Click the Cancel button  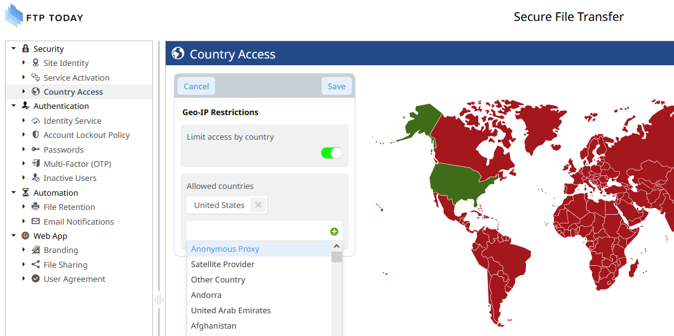tap(196, 86)
